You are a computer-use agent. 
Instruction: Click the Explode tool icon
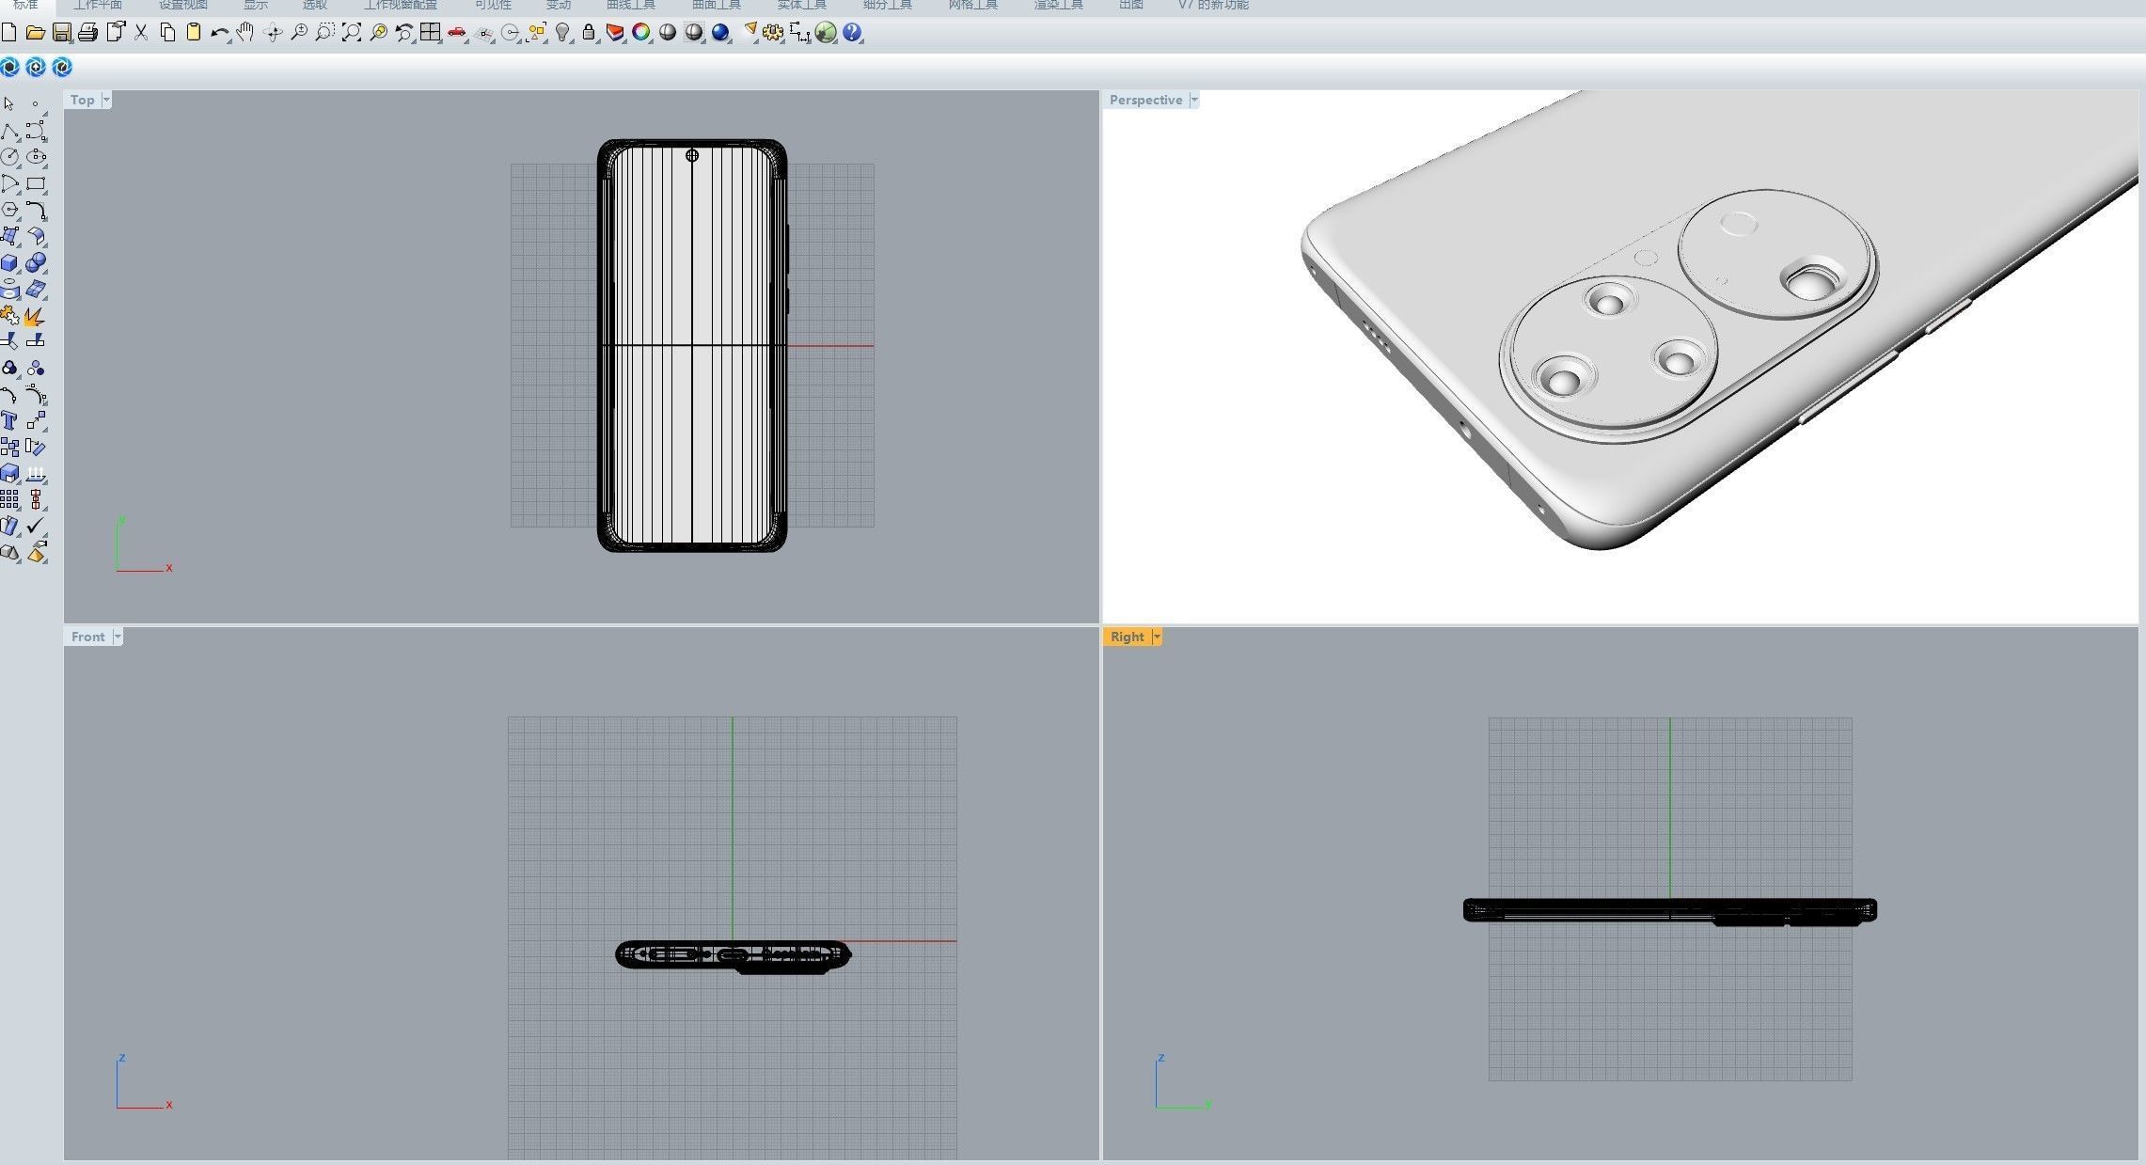pos(36,316)
